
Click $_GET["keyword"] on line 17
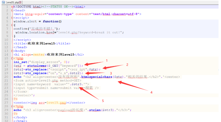(64, 66)
